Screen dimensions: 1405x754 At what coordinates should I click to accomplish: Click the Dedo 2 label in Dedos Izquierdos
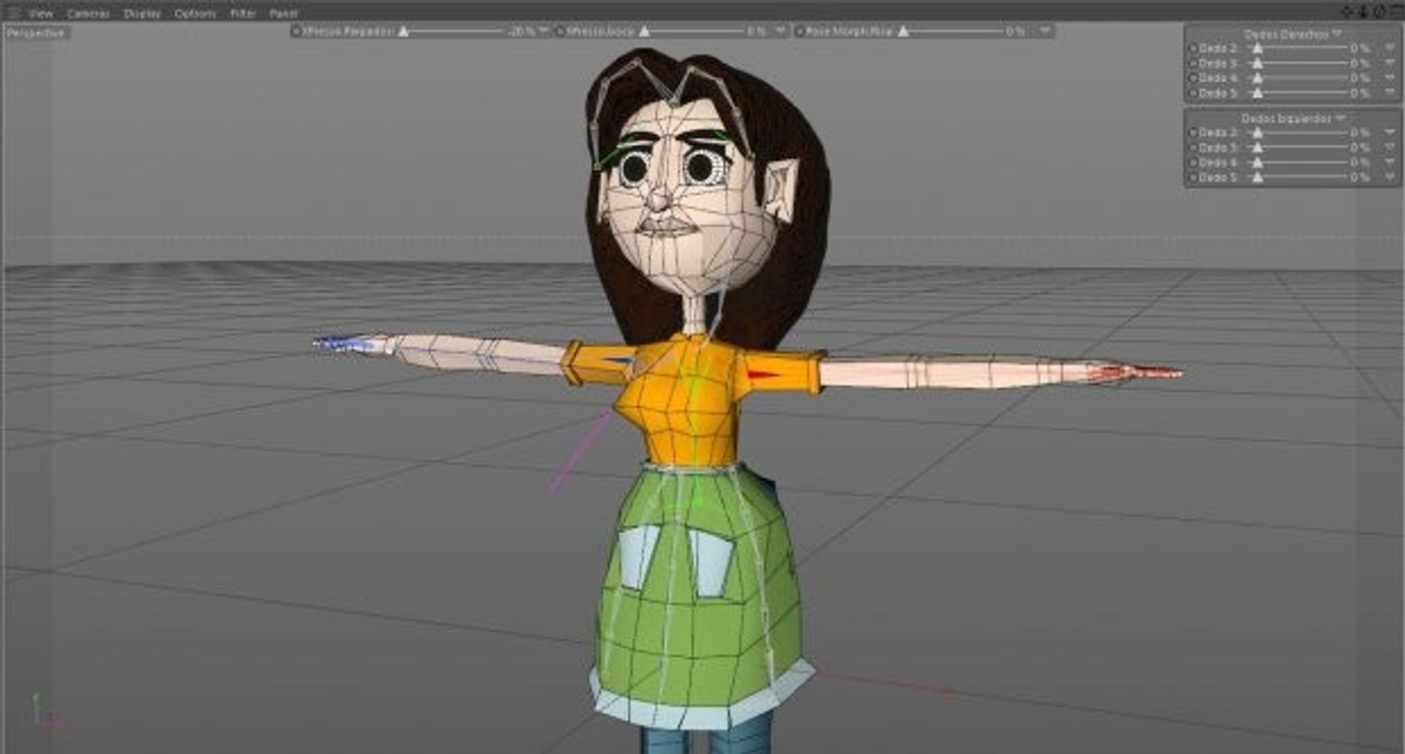[1218, 132]
